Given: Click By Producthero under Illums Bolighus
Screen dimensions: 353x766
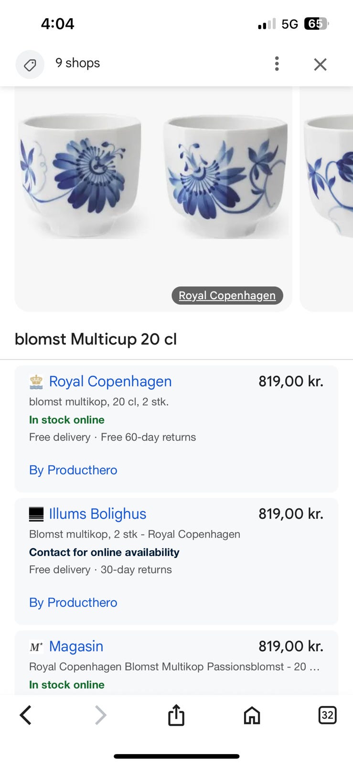Looking at the screenshot, I should tap(73, 602).
